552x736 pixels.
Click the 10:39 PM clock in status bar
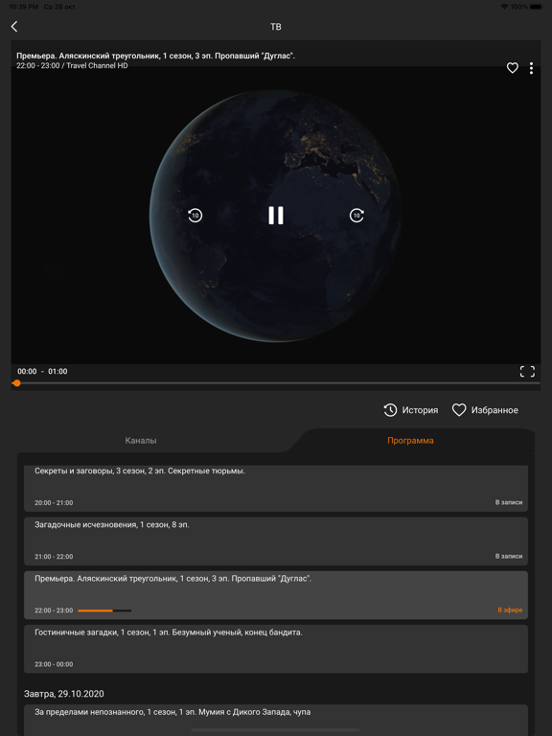[23, 7]
